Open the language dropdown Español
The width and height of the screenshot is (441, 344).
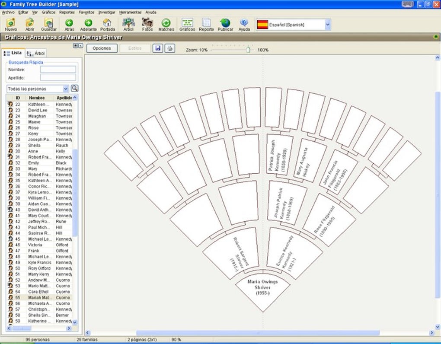click(x=327, y=25)
